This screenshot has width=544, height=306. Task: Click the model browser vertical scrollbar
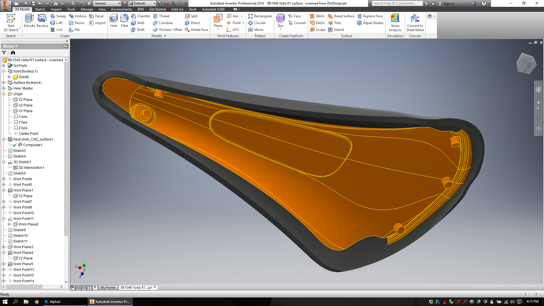66,149
